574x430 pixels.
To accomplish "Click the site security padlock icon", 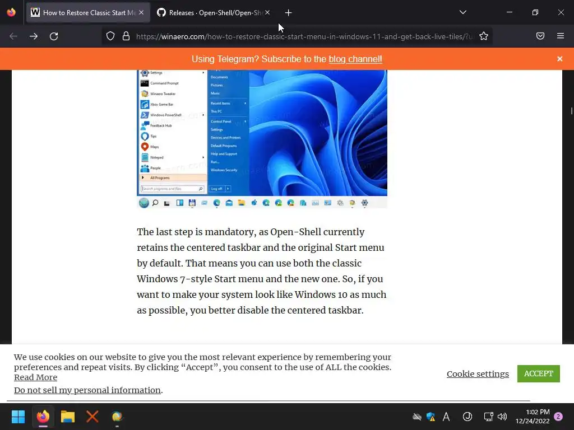I will 126,36.
